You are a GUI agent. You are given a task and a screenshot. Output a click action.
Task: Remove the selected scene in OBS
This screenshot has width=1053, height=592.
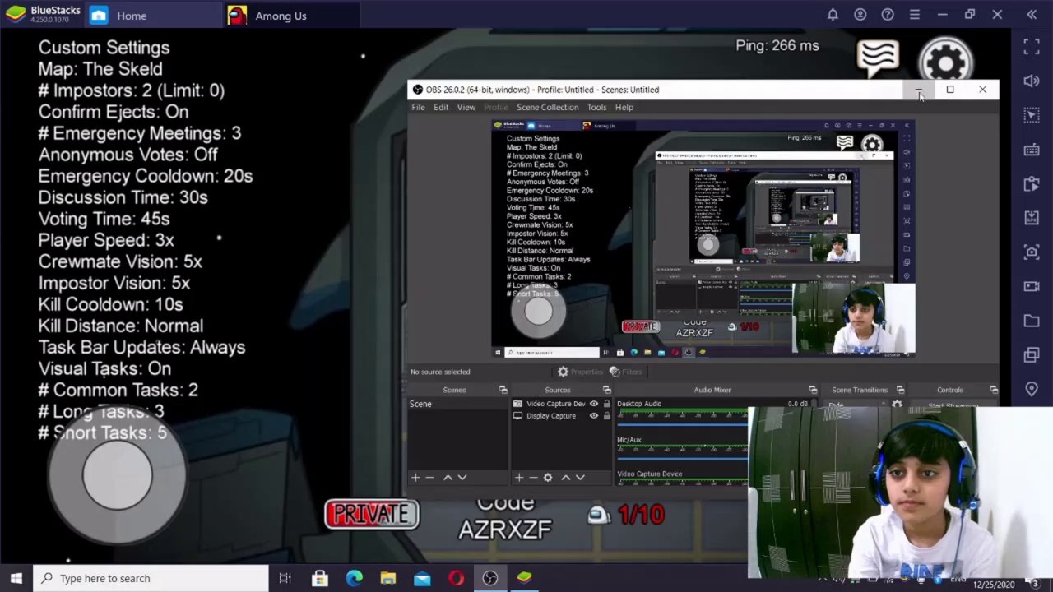point(430,477)
